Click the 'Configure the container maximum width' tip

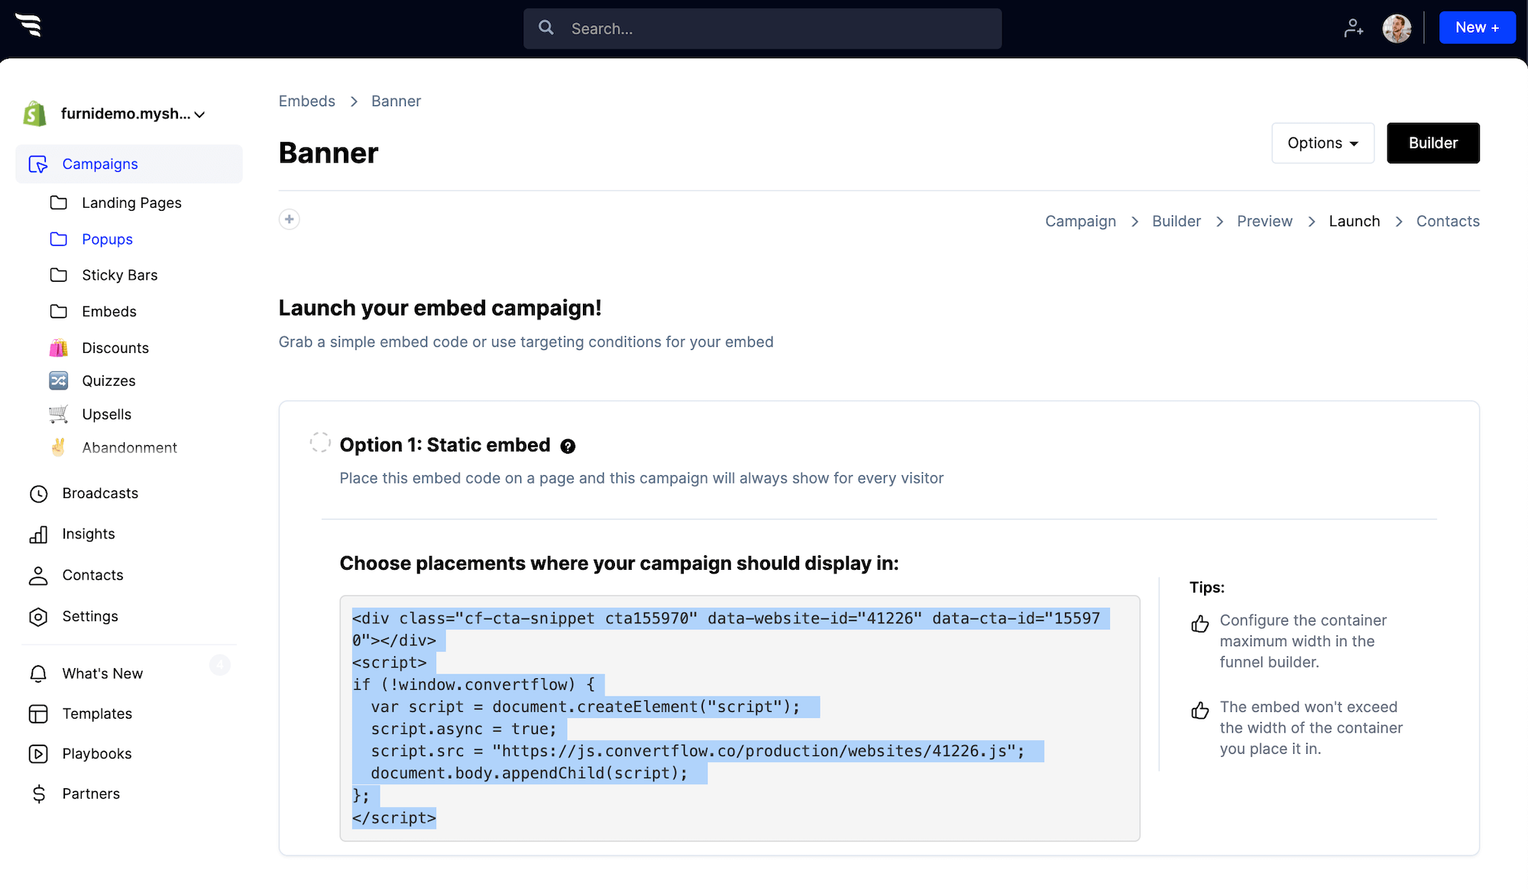pos(1303,642)
